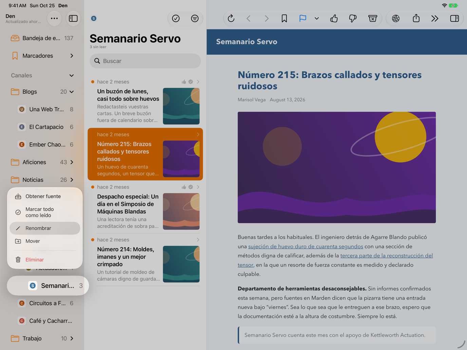The width and height of the screenshot is (467, 350).
Task: Open the more options ellipsis menu
Action: point(54,19)
